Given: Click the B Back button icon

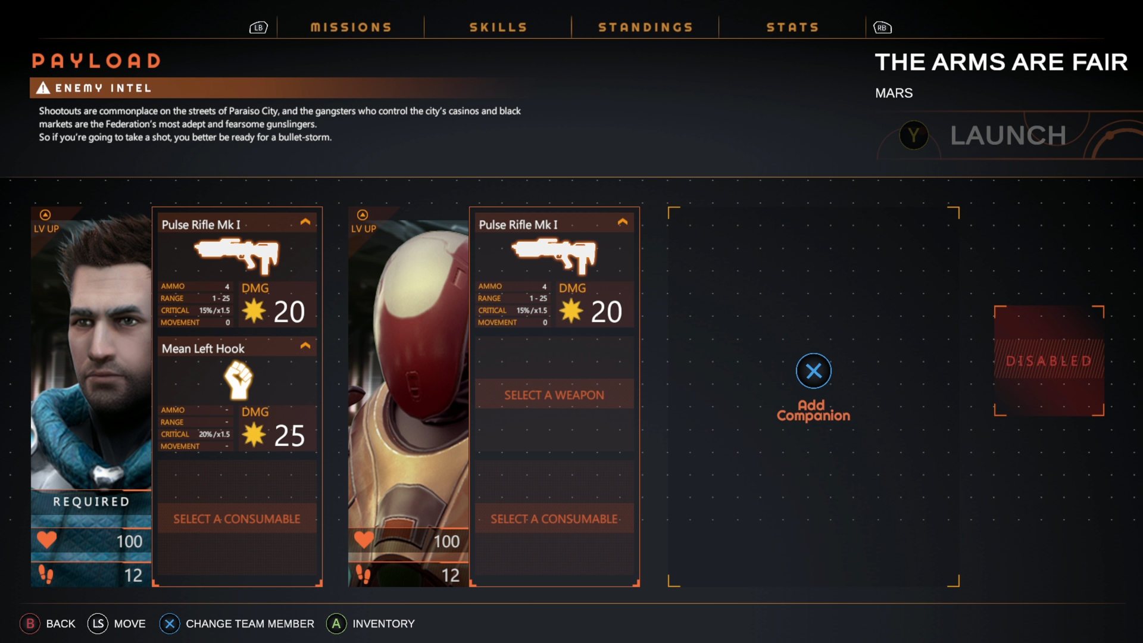Looking at the screenshot, I should [30, 623].
